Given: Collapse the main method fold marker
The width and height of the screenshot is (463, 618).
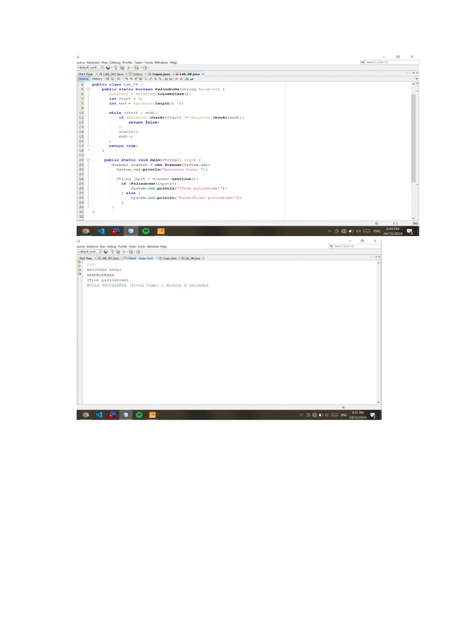Looking at the screenshot, I should (x=88, y=160).
